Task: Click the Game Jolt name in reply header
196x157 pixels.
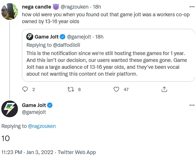Action: [34, 105]
